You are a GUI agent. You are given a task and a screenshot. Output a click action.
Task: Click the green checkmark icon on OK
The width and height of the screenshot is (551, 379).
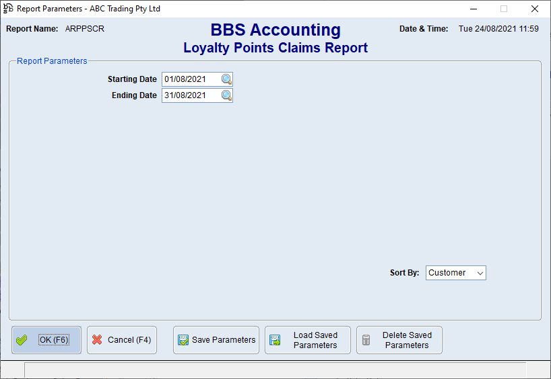[x=22, y=340]
